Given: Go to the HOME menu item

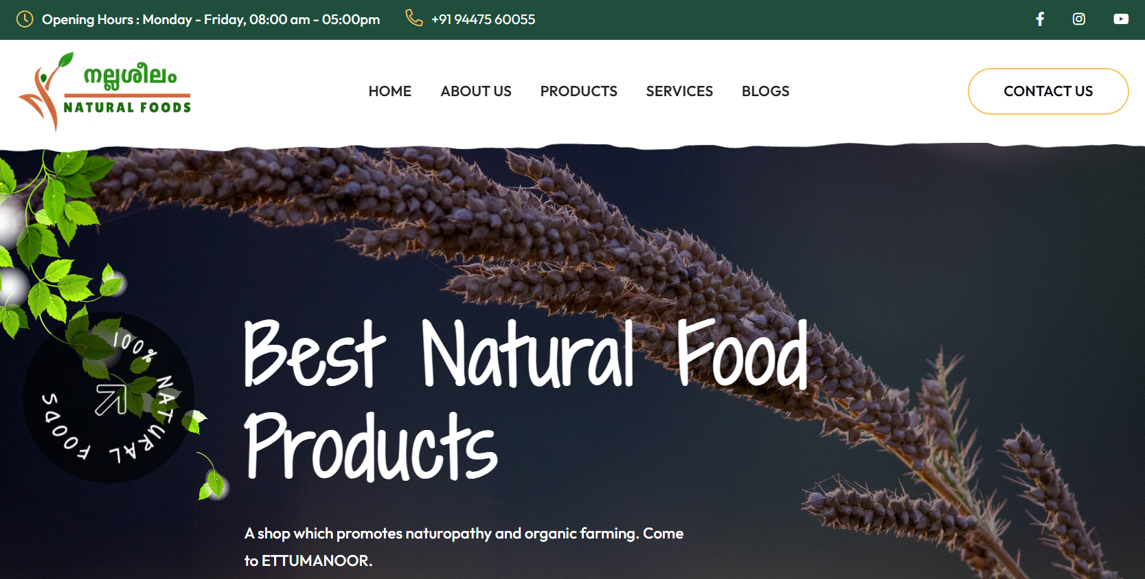Looking at the screenshot, I should (x=389, y=91).
